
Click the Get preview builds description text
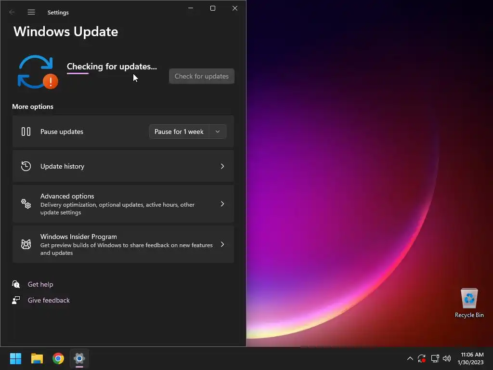tap(127, 249)
